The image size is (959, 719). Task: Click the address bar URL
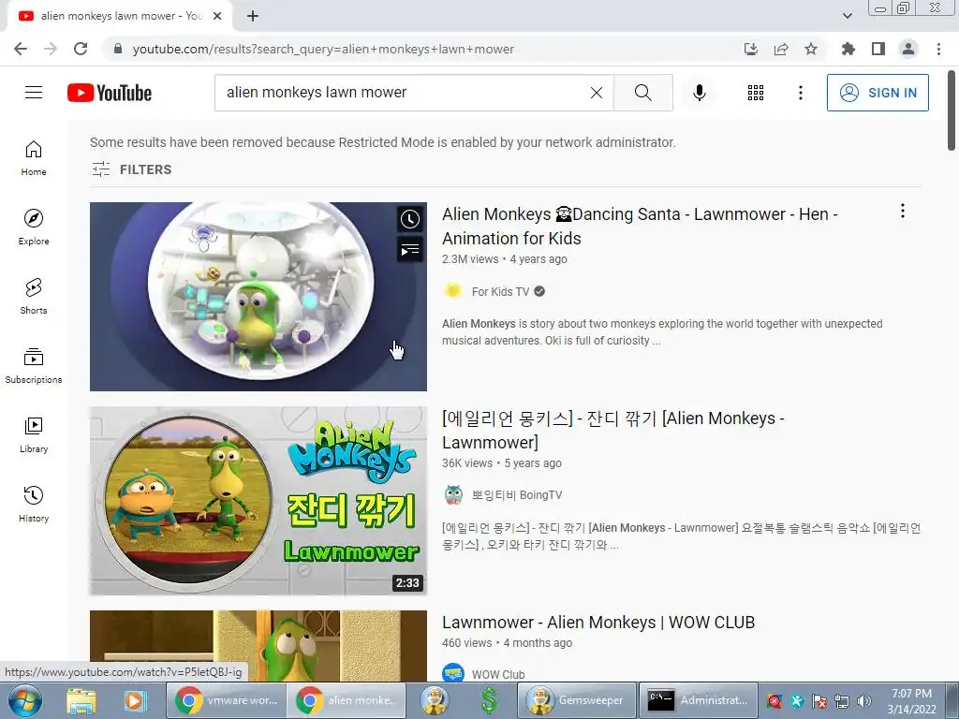[x=323, y=49]
